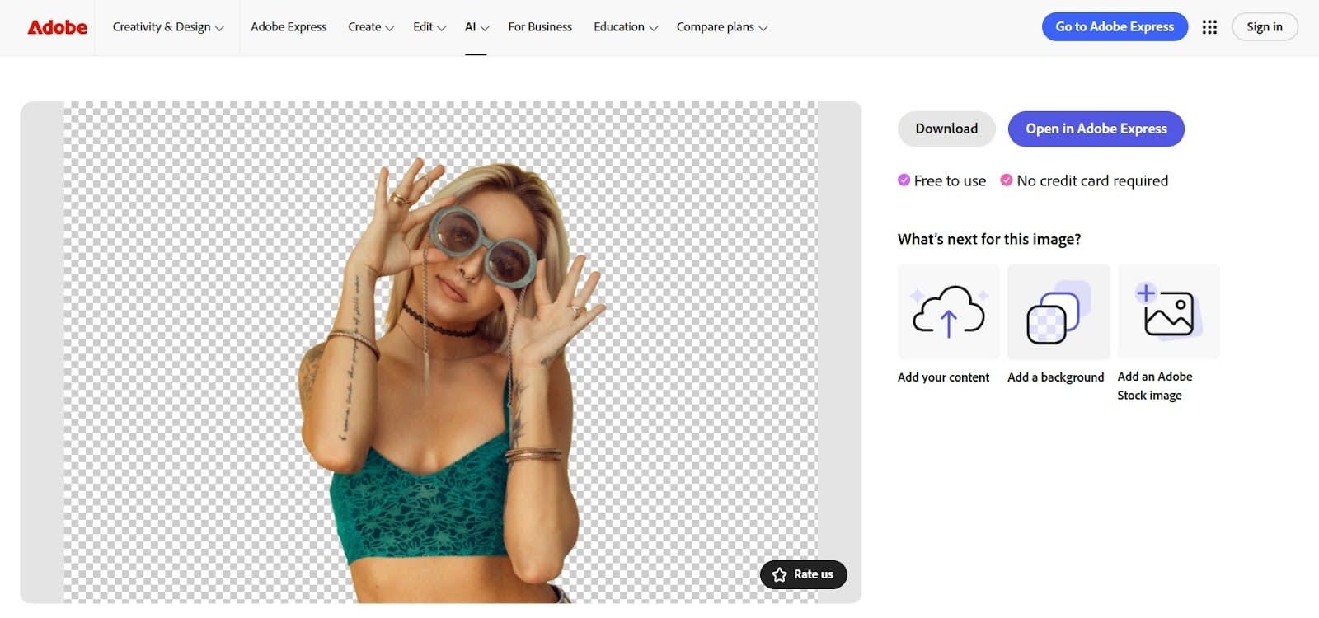Click the star icon in Rate us
This screenshot has height=618, width=1319.
click(780, 574)
